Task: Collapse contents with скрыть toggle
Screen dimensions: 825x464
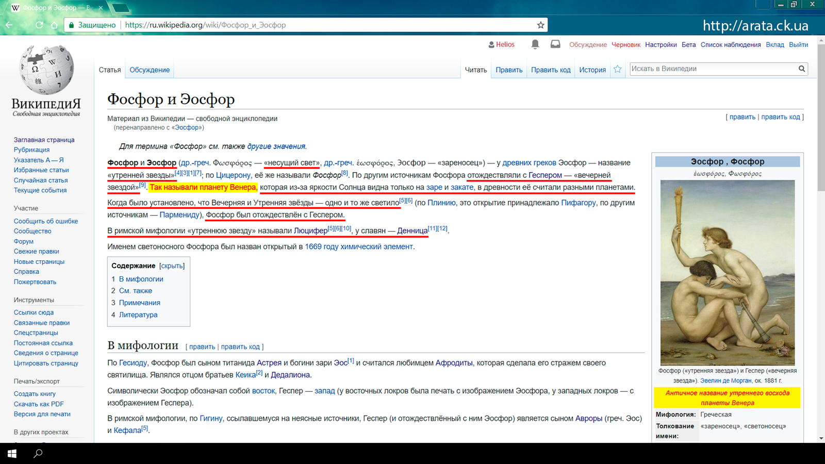Action: coord(172,266)
